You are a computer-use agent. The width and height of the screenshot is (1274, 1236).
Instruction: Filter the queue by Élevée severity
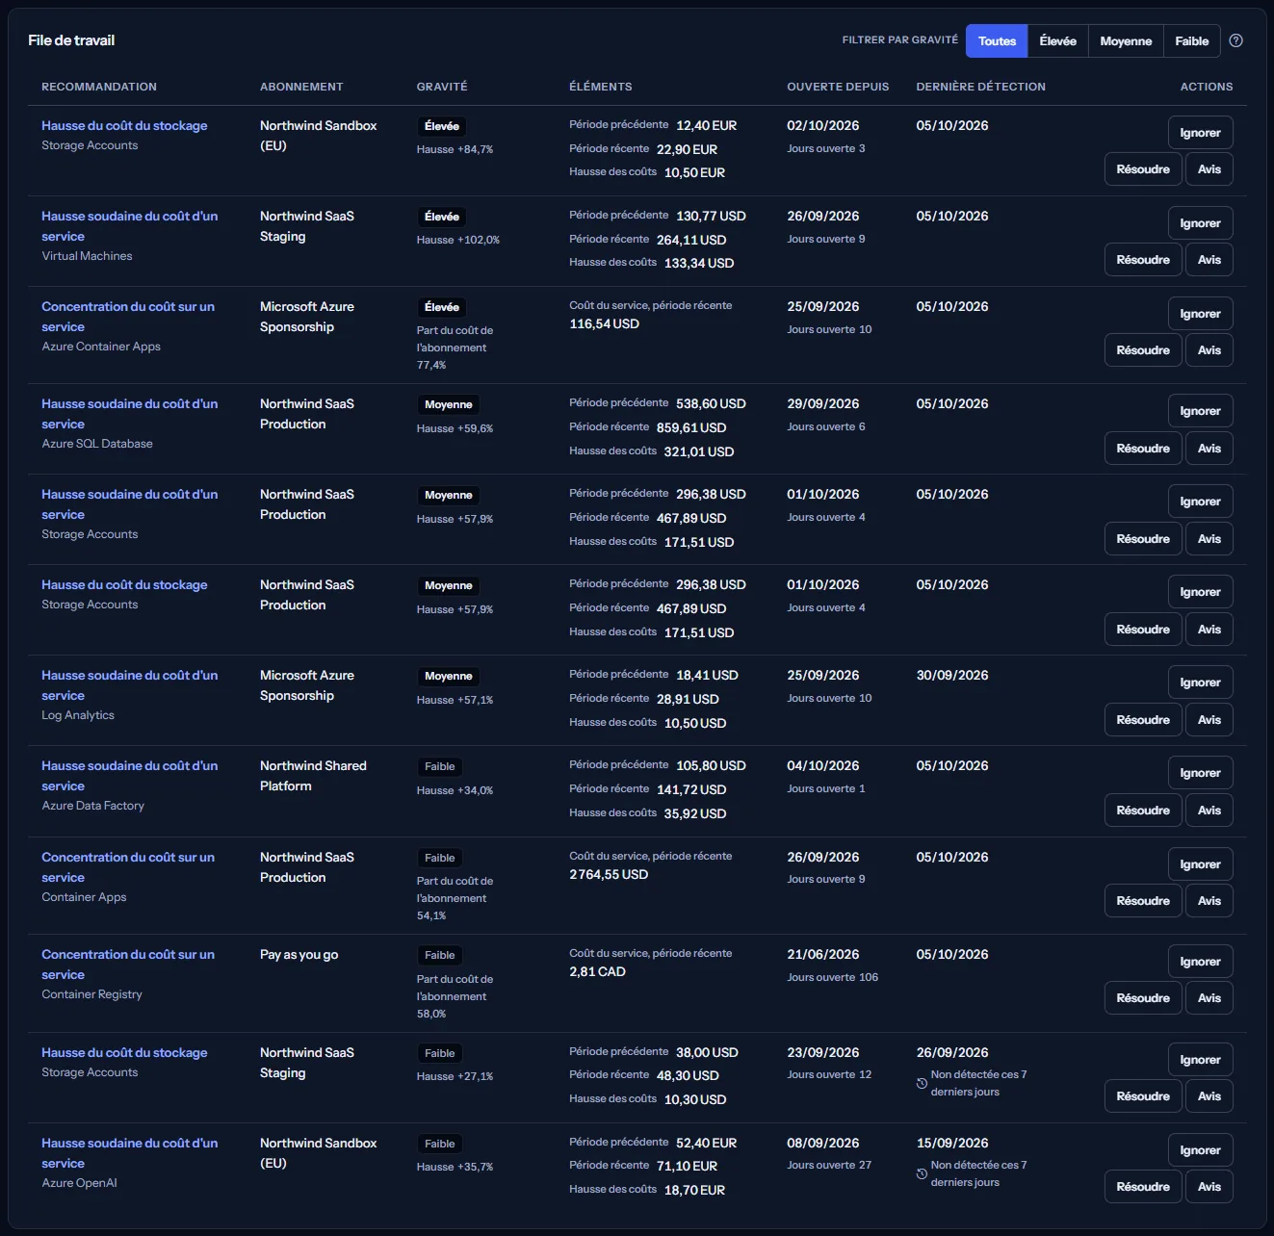pos(1057,40)
